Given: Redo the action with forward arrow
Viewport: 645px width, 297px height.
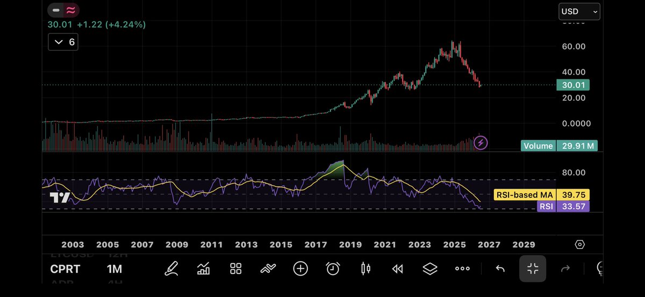Looking at the screenshot, I should [565, 269].
